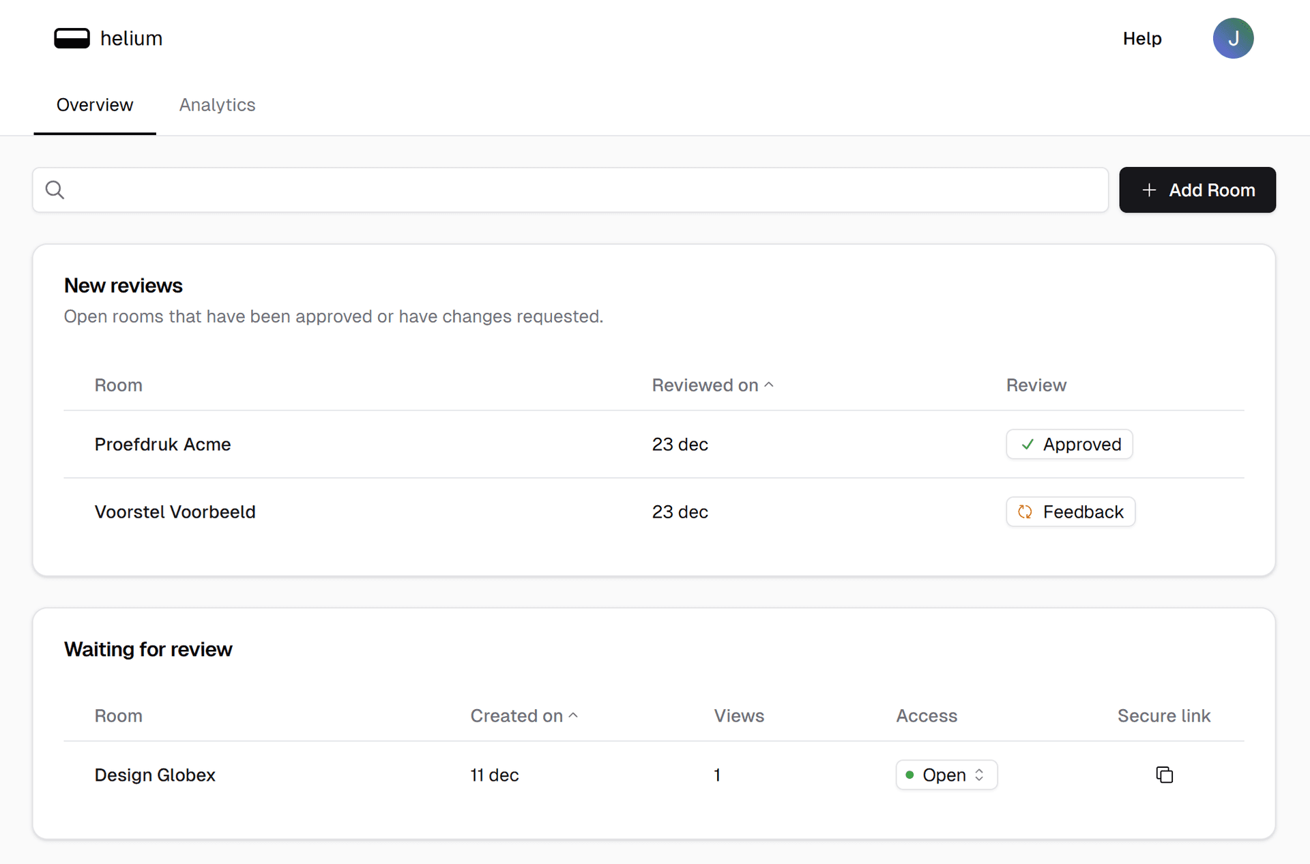Copy secure link for Design Globex

(1164, 775)
